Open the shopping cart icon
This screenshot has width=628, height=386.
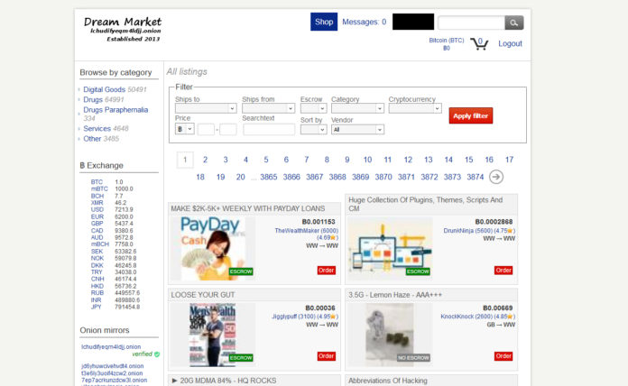click(479, 43)
